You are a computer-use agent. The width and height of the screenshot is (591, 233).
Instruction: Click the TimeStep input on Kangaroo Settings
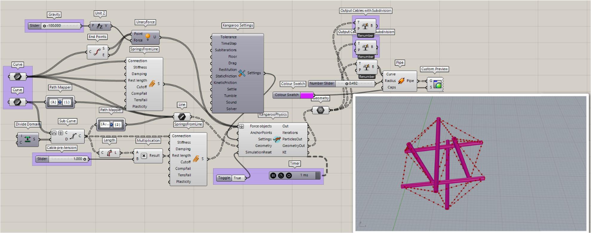[228, 43]
